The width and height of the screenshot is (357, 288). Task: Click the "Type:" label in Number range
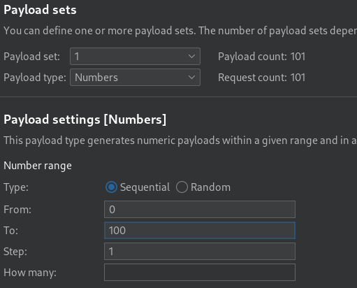[x=16, y=187]
